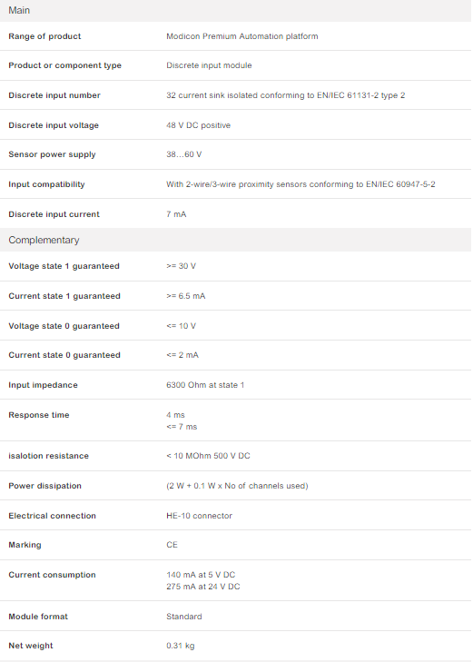Collapse the Complementary section header
Screen dimensions: 473x662
point(235,240)
